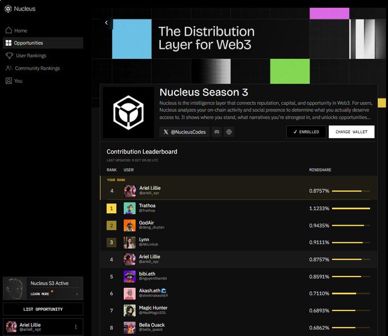This screenshot has width=388, height=336.
Task: Open the You profile section
Action: coord(43,81)
